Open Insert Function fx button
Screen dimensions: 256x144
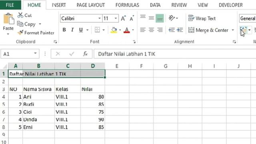click(85, 54)
